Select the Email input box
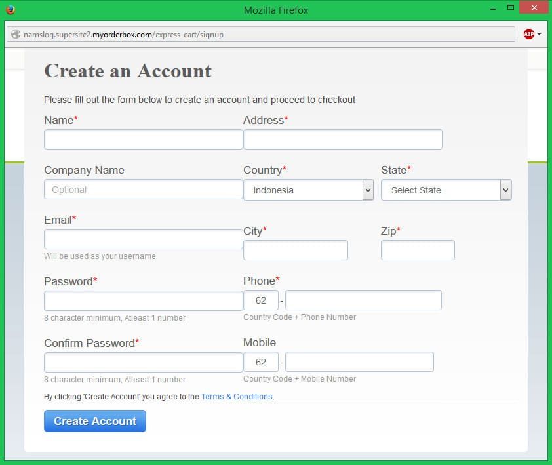This screenshot has height=465, width=552. click(x=143, y=239)
